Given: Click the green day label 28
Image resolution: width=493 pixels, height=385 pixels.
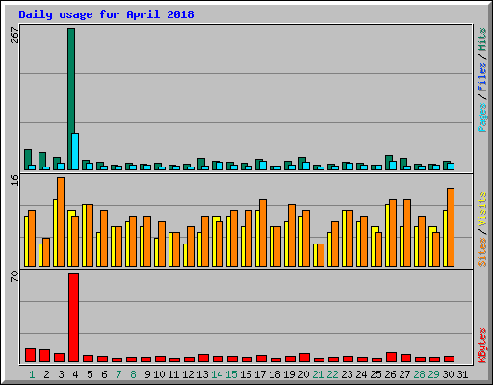Looking at the screenshot, I should coord(419,374).
